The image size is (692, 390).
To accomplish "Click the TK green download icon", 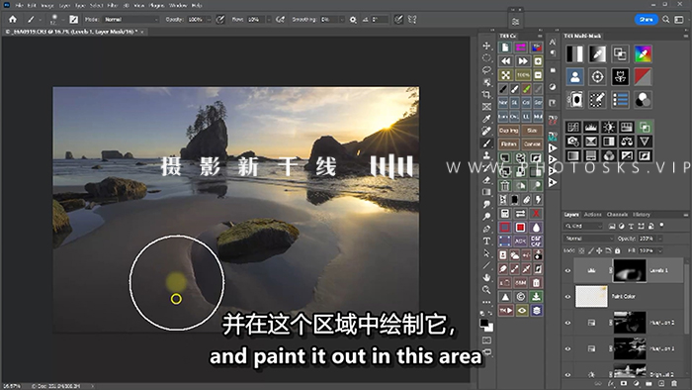I will point(536,297).
